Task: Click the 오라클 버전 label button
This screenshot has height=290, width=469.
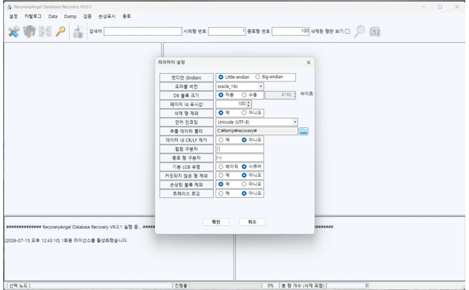Action: pos(186,87)
